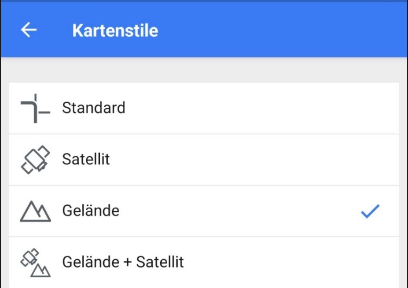The width and height of the screenshot is (408, 288).
Task: Pick the Gelände + Satellit label text
Action: 123,262
